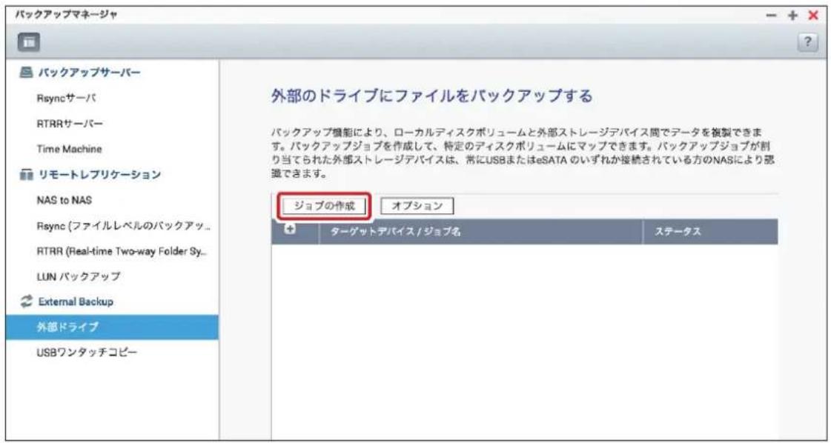Open USBワンタッチコピー page
The height and width of the screenshot is (443, 831).
tap(87, 353)
